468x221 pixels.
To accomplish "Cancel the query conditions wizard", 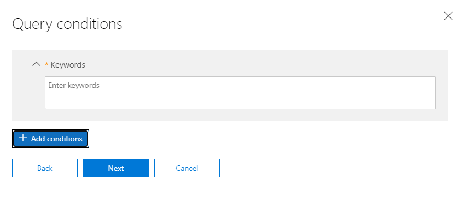I will [186, 168].
